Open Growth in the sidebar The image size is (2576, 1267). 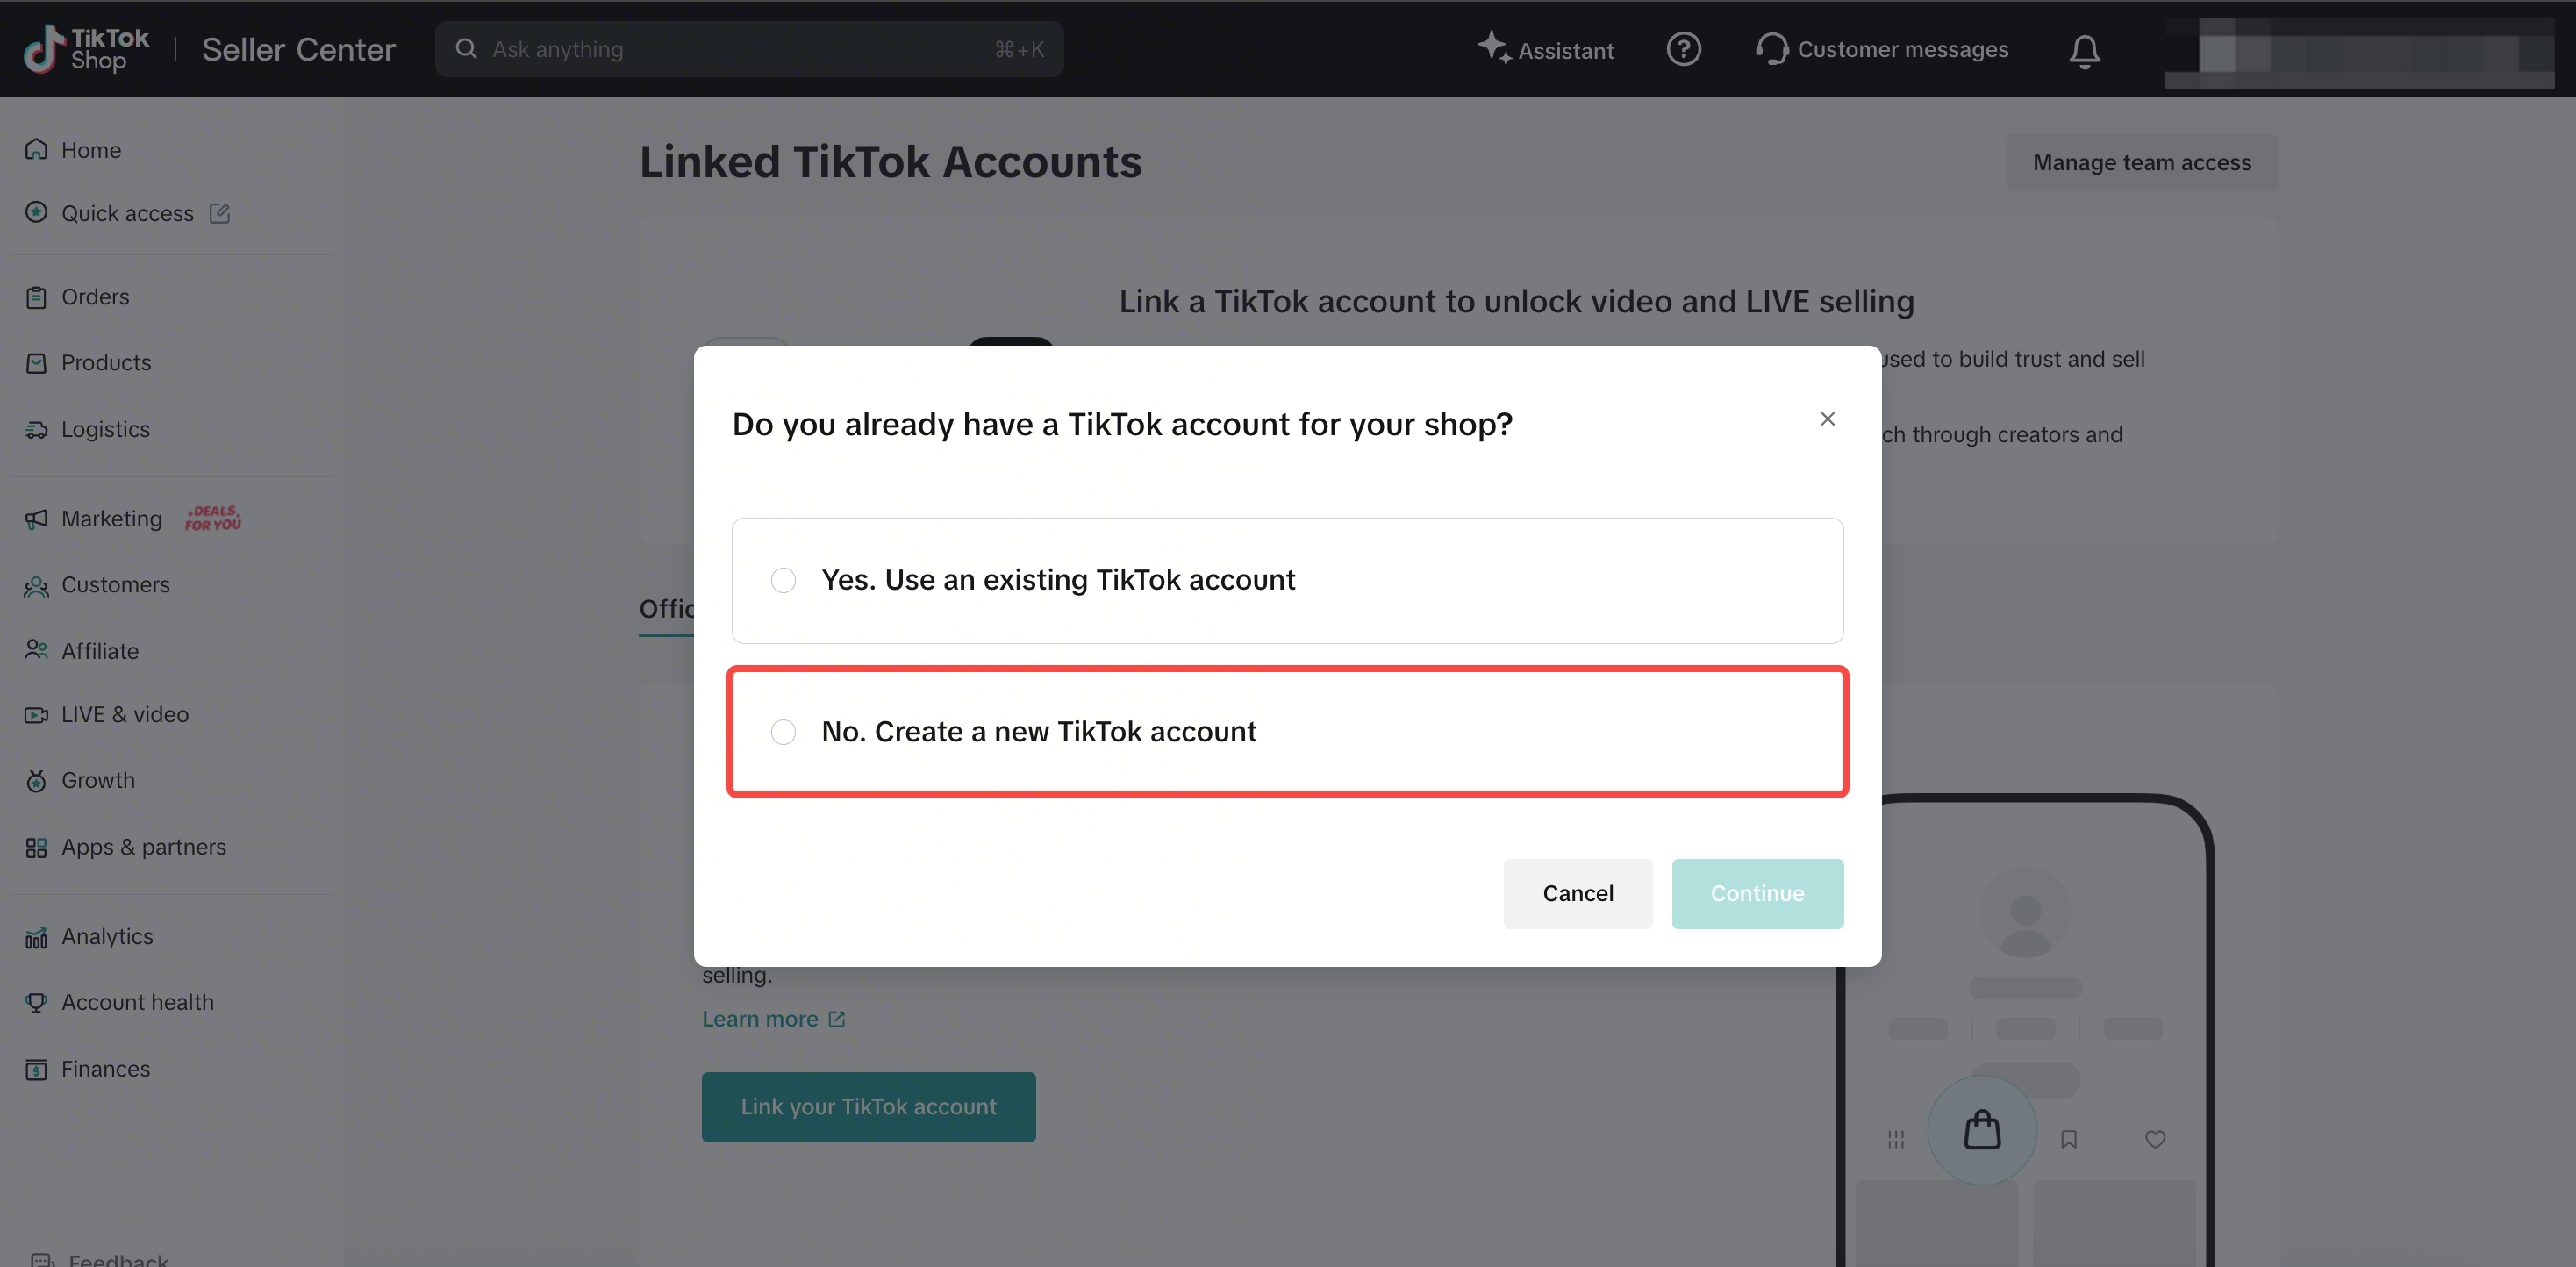[x=98, y=781]
